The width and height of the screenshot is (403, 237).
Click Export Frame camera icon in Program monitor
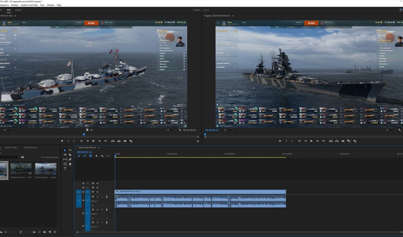[x=343, y=141]
